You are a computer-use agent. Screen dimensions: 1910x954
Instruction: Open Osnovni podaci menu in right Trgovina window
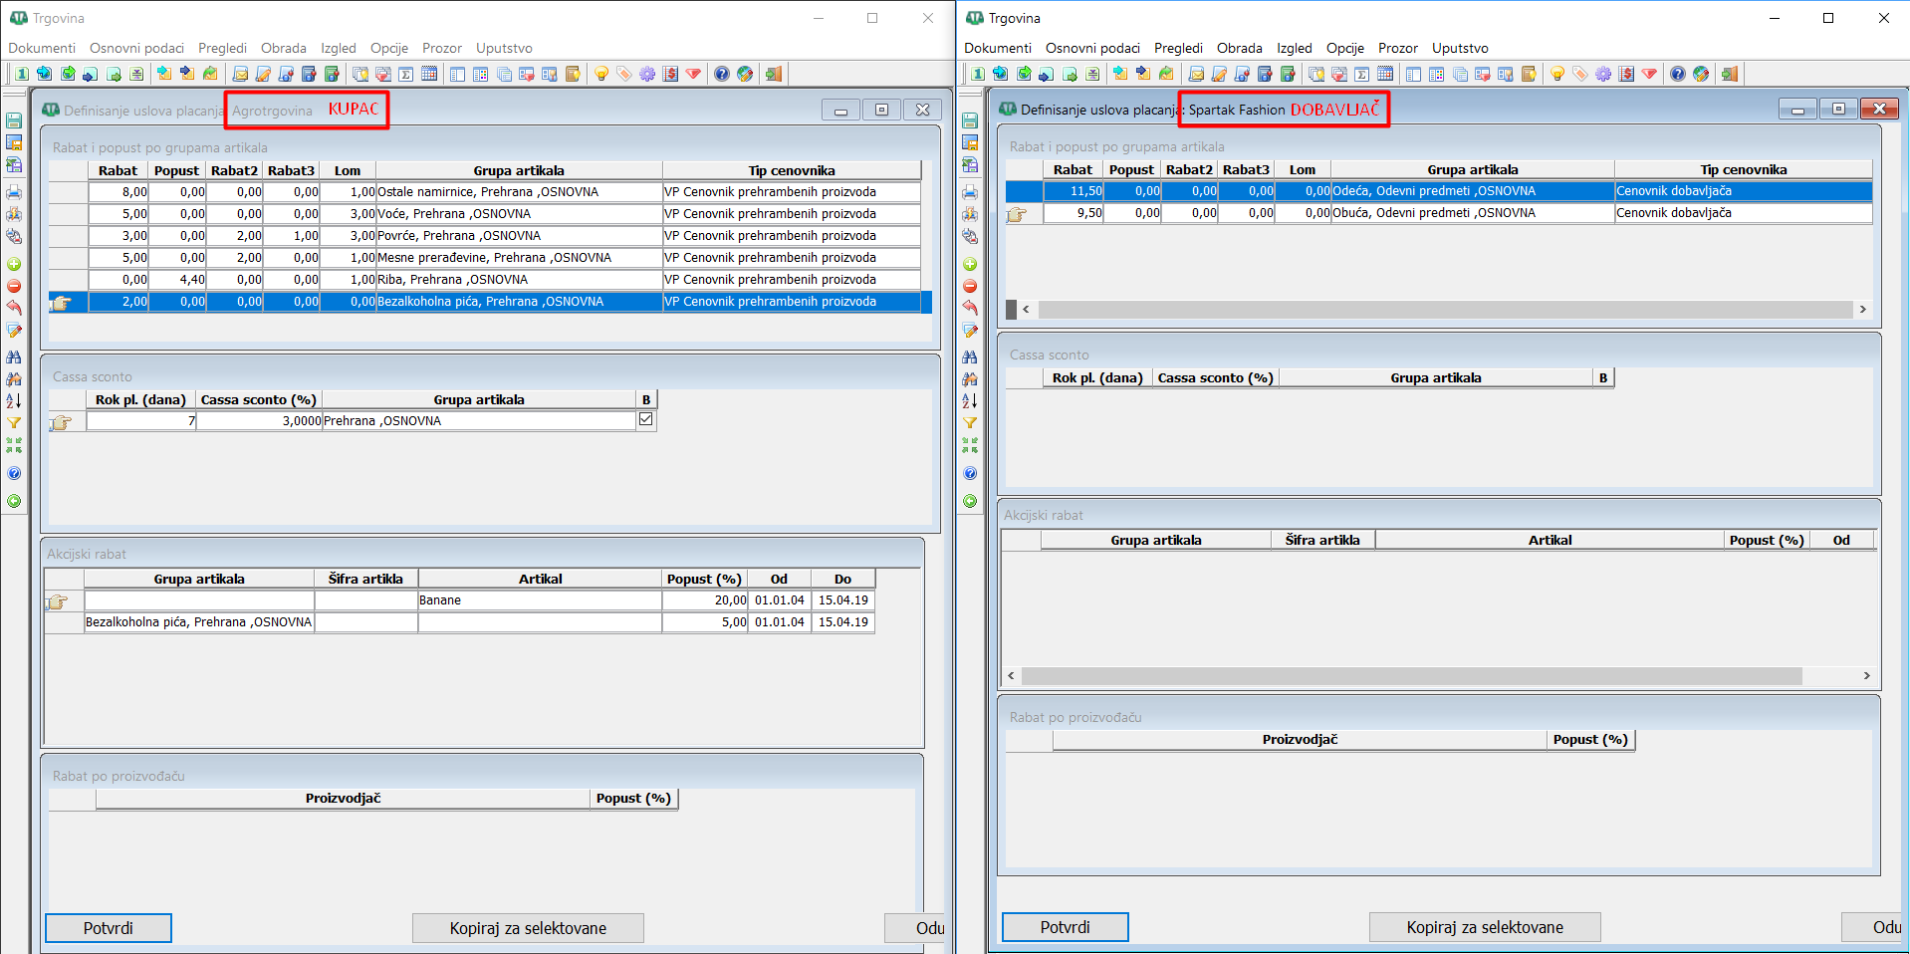(x=1092, y=48)
